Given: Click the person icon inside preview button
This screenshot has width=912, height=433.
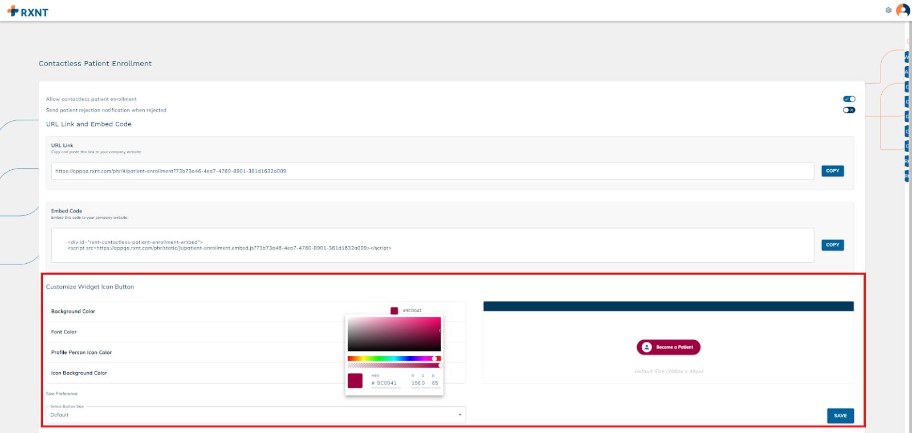Looking at the screenshot, I should (646, 347).
